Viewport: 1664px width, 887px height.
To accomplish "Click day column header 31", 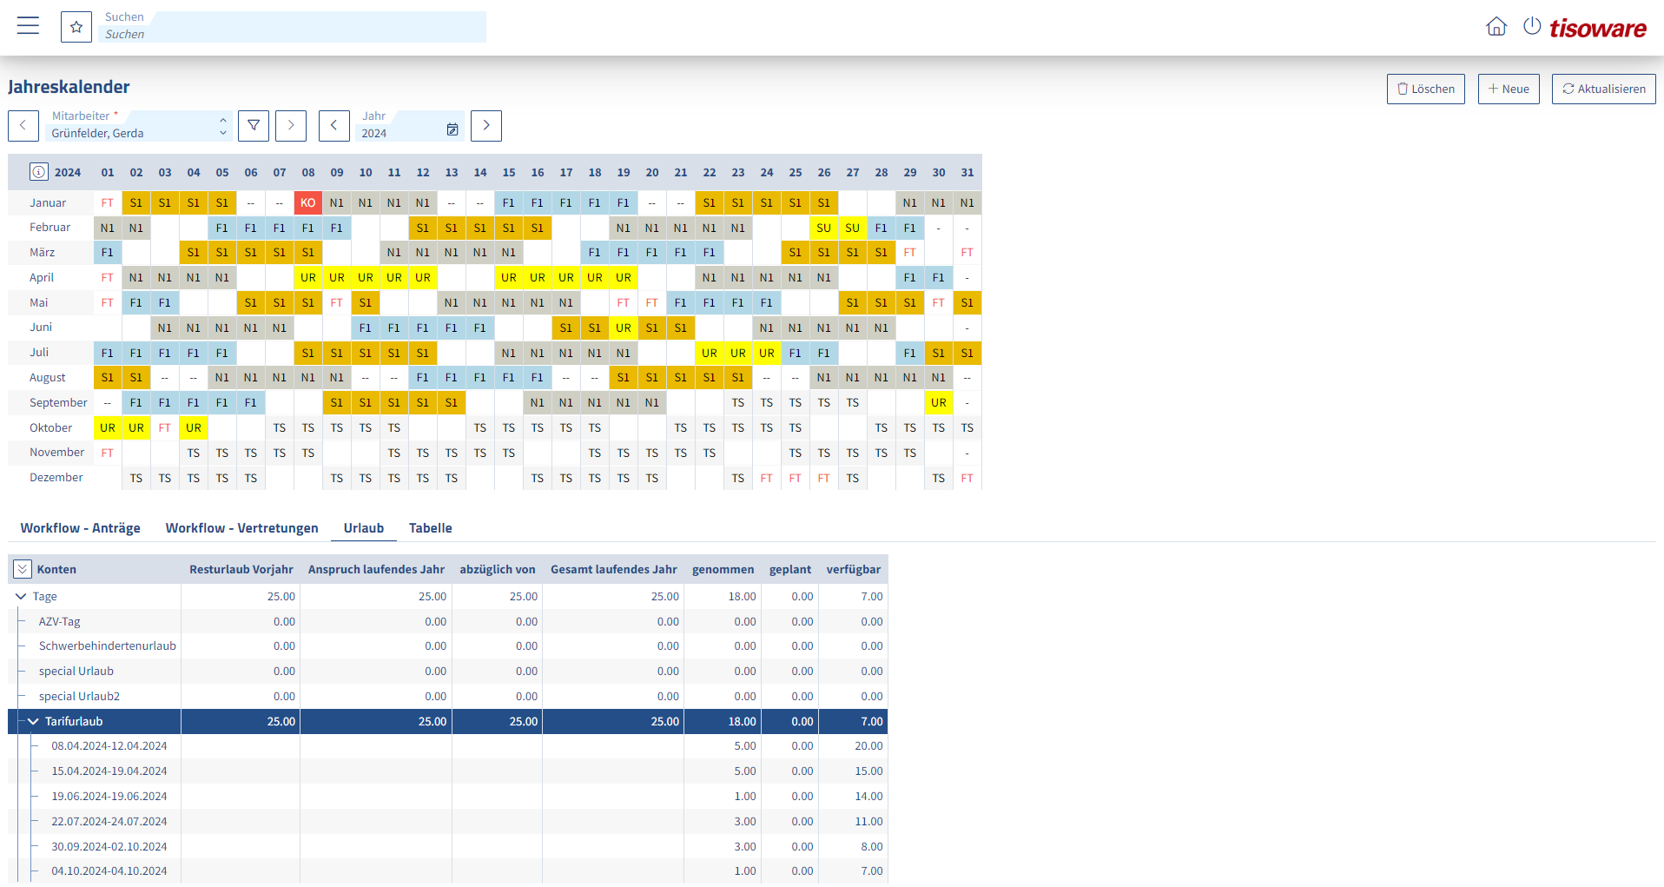I will (x=967, y=172).
